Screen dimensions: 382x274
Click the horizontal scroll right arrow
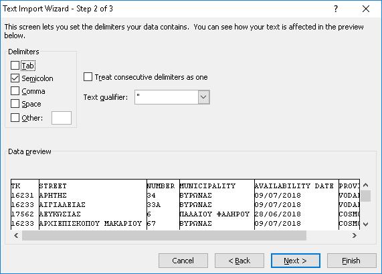click(355, 235)
